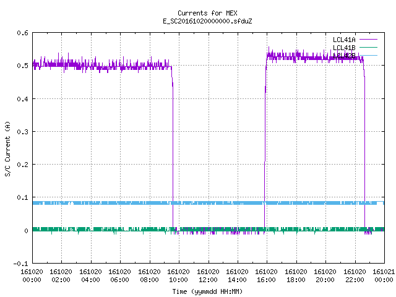
Task: Click the 161020 04:00 x-axis tick label
Action: coord(90,276)
